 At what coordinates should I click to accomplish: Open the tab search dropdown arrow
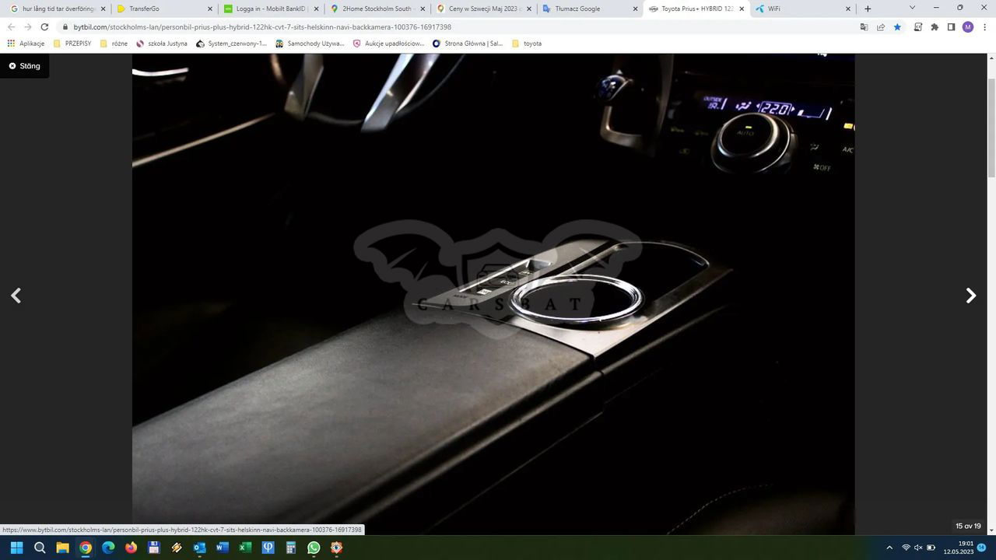coord(912,8)
